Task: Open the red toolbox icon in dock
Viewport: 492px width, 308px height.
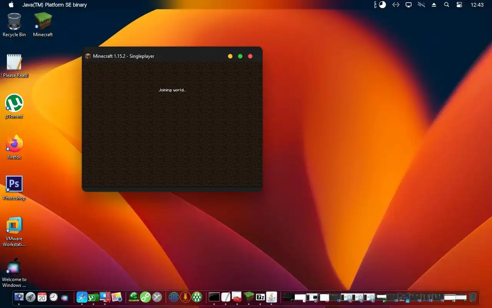Action: 237,297
